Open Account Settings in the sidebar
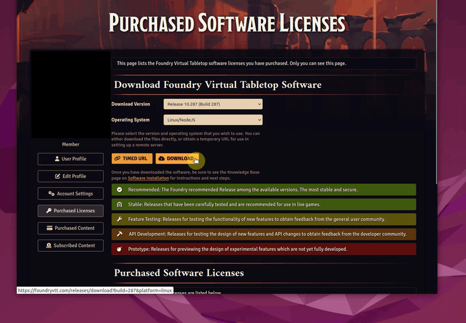 [70, 194]
